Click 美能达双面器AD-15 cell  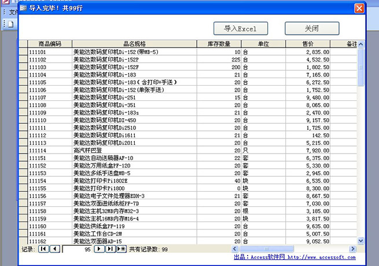134,241
